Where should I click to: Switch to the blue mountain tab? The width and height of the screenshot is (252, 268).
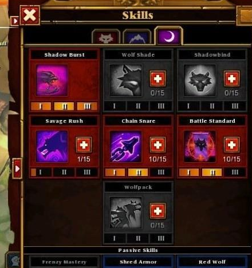[137, 37]
